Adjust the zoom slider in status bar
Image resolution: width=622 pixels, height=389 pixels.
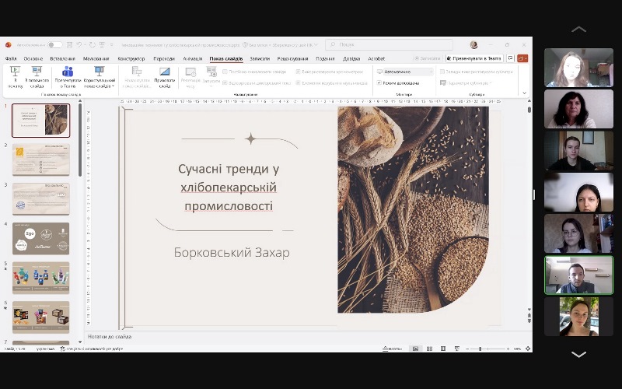[x=480, y=349]
